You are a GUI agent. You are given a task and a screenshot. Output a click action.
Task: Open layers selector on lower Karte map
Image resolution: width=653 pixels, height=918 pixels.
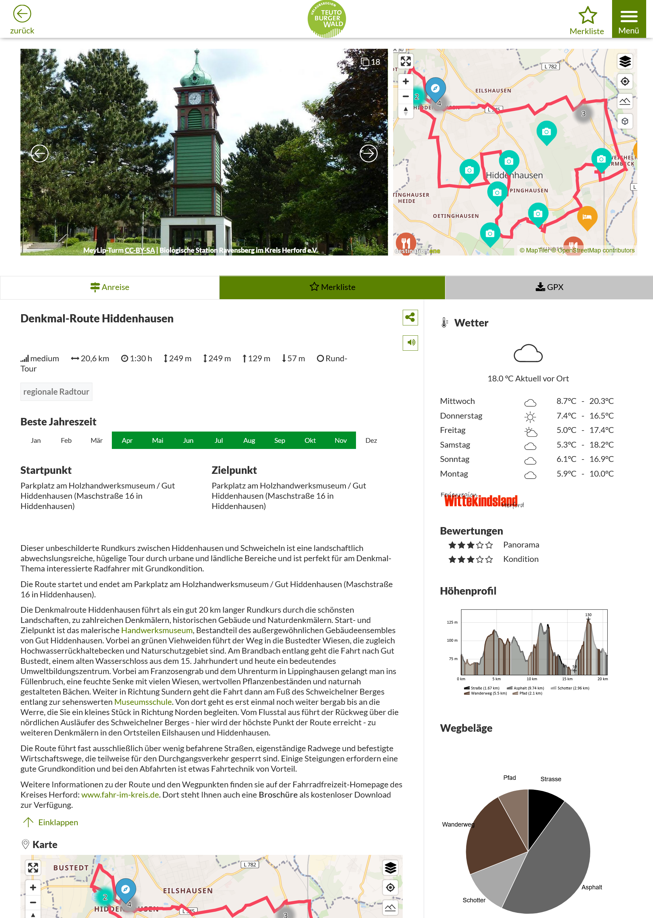click(x=390, y=868)
